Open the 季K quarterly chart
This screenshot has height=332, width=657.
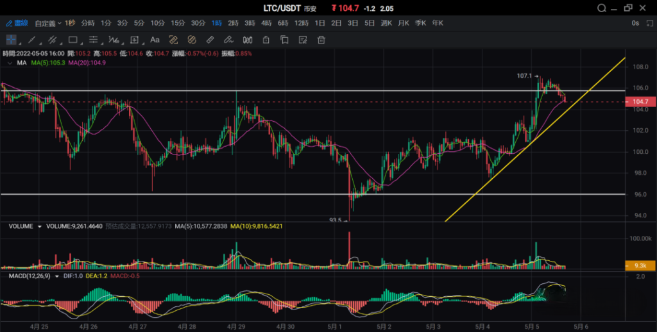(421, 23)
